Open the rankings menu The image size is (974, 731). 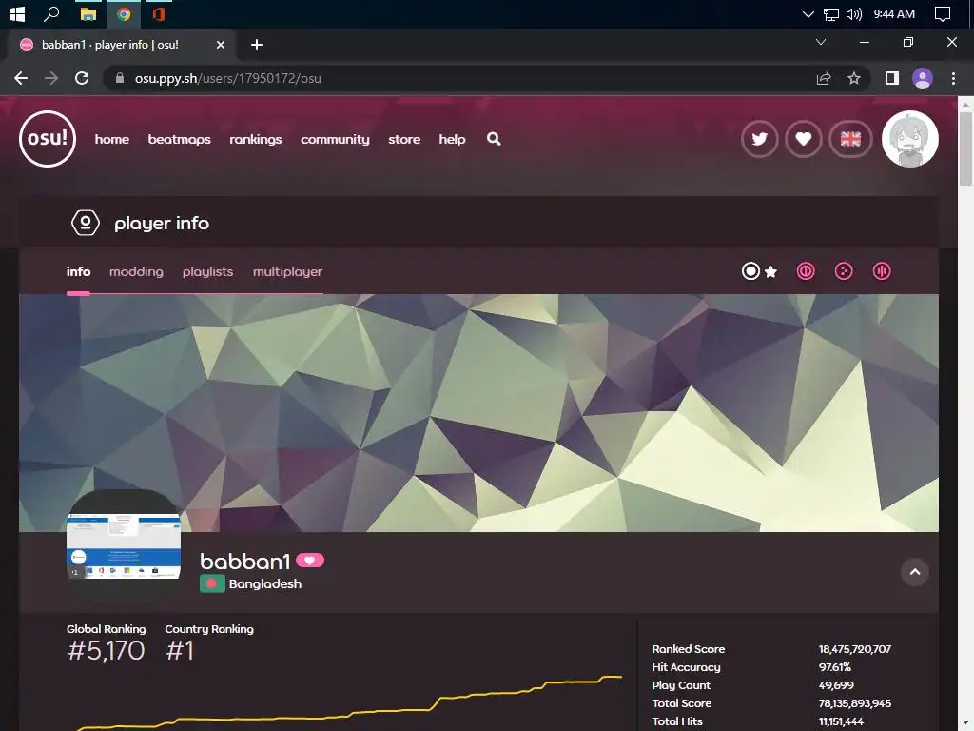[x=255, y=139]
